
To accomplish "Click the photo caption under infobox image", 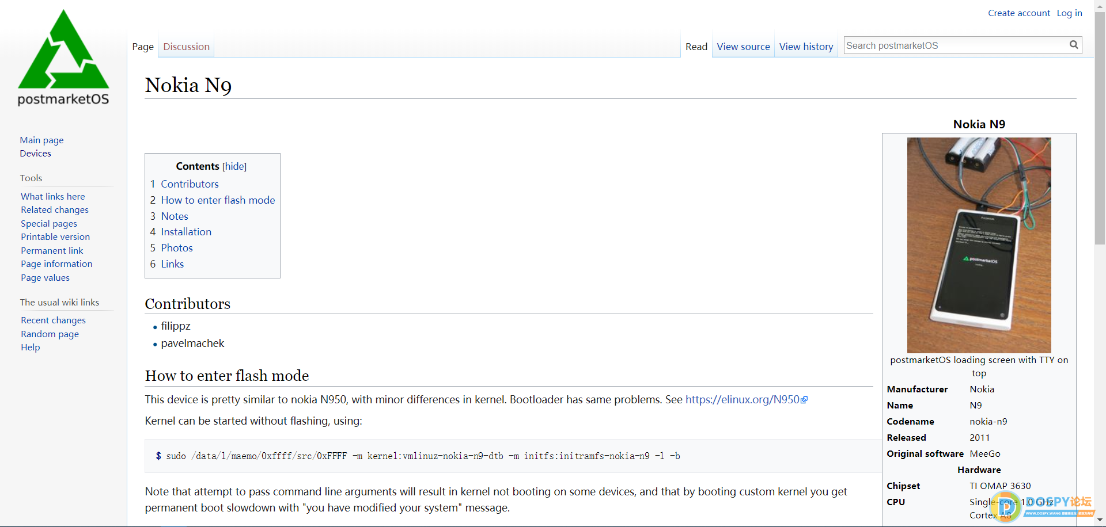I will pyautogui.click(x=979, y=366).
